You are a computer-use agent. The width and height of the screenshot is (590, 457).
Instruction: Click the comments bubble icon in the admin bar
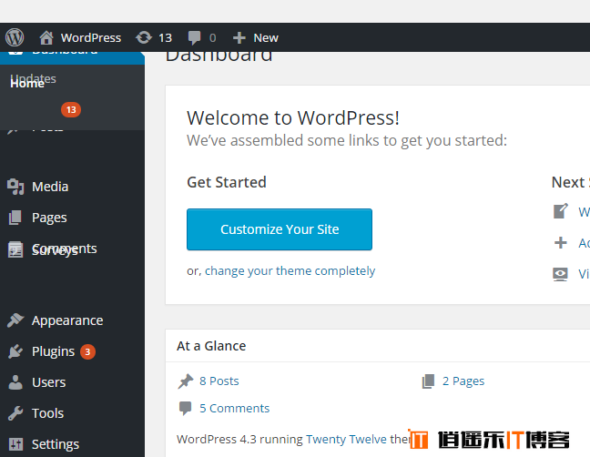click(195, 37)
